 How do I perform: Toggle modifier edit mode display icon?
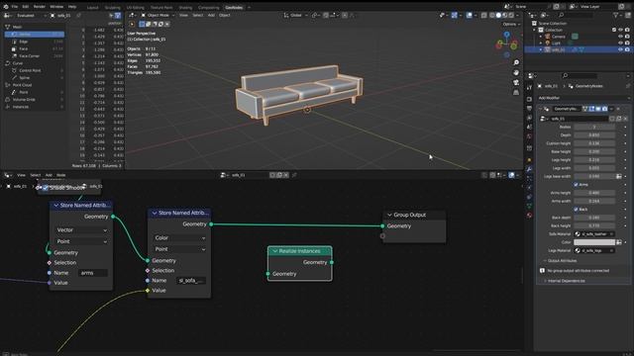coord(591,109)
